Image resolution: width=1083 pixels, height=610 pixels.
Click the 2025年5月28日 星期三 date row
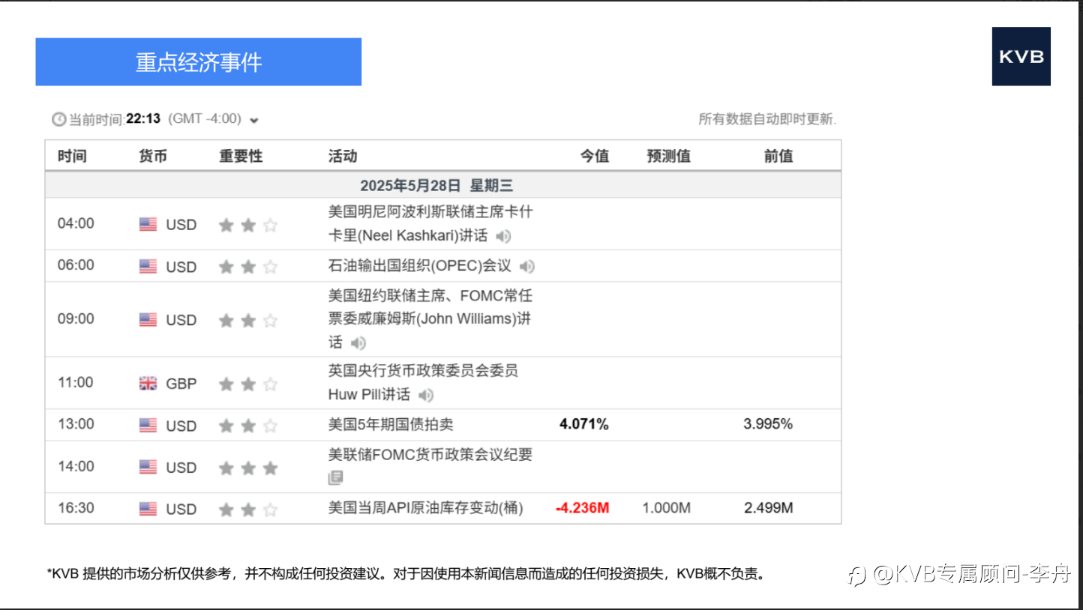442,185
